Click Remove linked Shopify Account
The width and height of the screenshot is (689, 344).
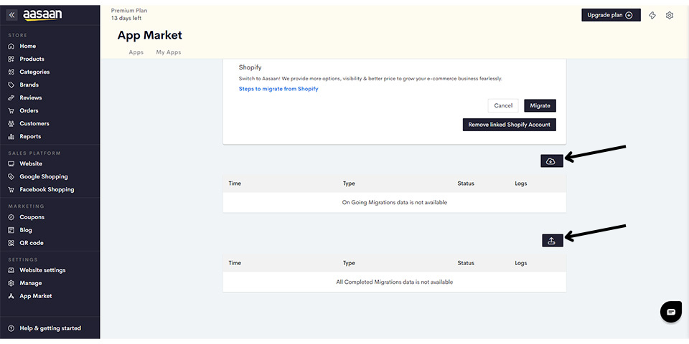pos(510,125)
